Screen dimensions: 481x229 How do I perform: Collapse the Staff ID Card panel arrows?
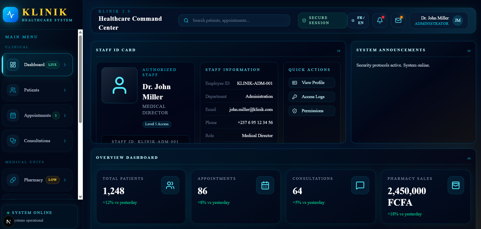339,51
